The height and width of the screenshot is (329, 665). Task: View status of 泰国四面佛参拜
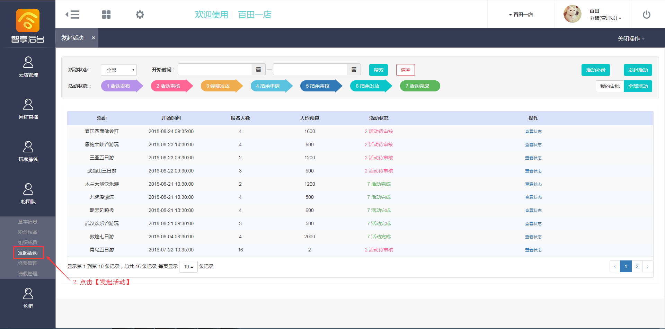(x=533, y=132)
